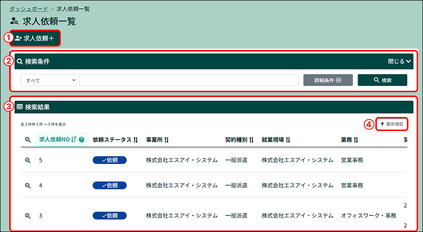
Task: Open details magnifier for request 5
Action: pyautogui.click(x=28, y=160)
